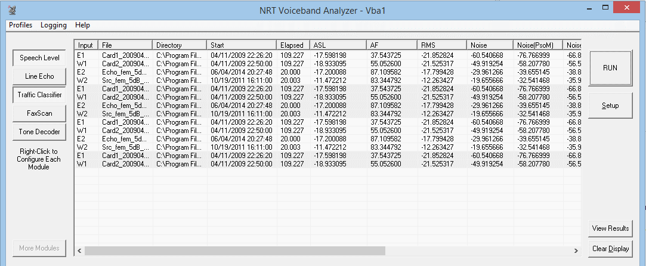Click horizontal scrollbar left arrow
The height and width of the screenshot is (266, 646).
coord(79,250)
